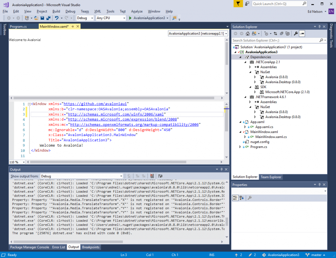Toggle Show All Files in Solution Explorer
The image size is (336, 258).
tap(287, 34)
